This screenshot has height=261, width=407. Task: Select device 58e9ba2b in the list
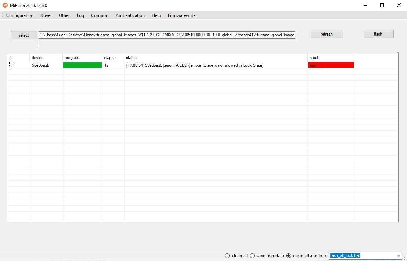click(40, 65)
